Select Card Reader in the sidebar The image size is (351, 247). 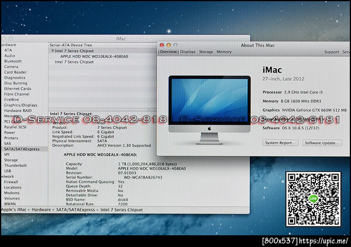click(x=15, y=72)
